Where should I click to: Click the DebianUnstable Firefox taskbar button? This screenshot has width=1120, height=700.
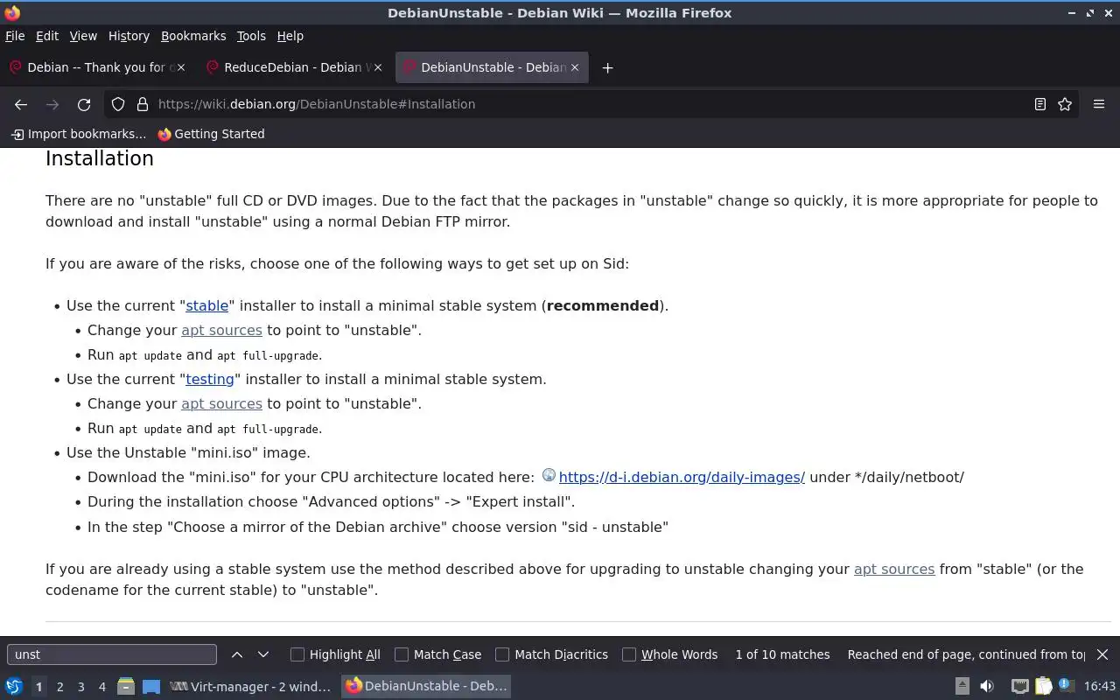(x=427, y=686)
